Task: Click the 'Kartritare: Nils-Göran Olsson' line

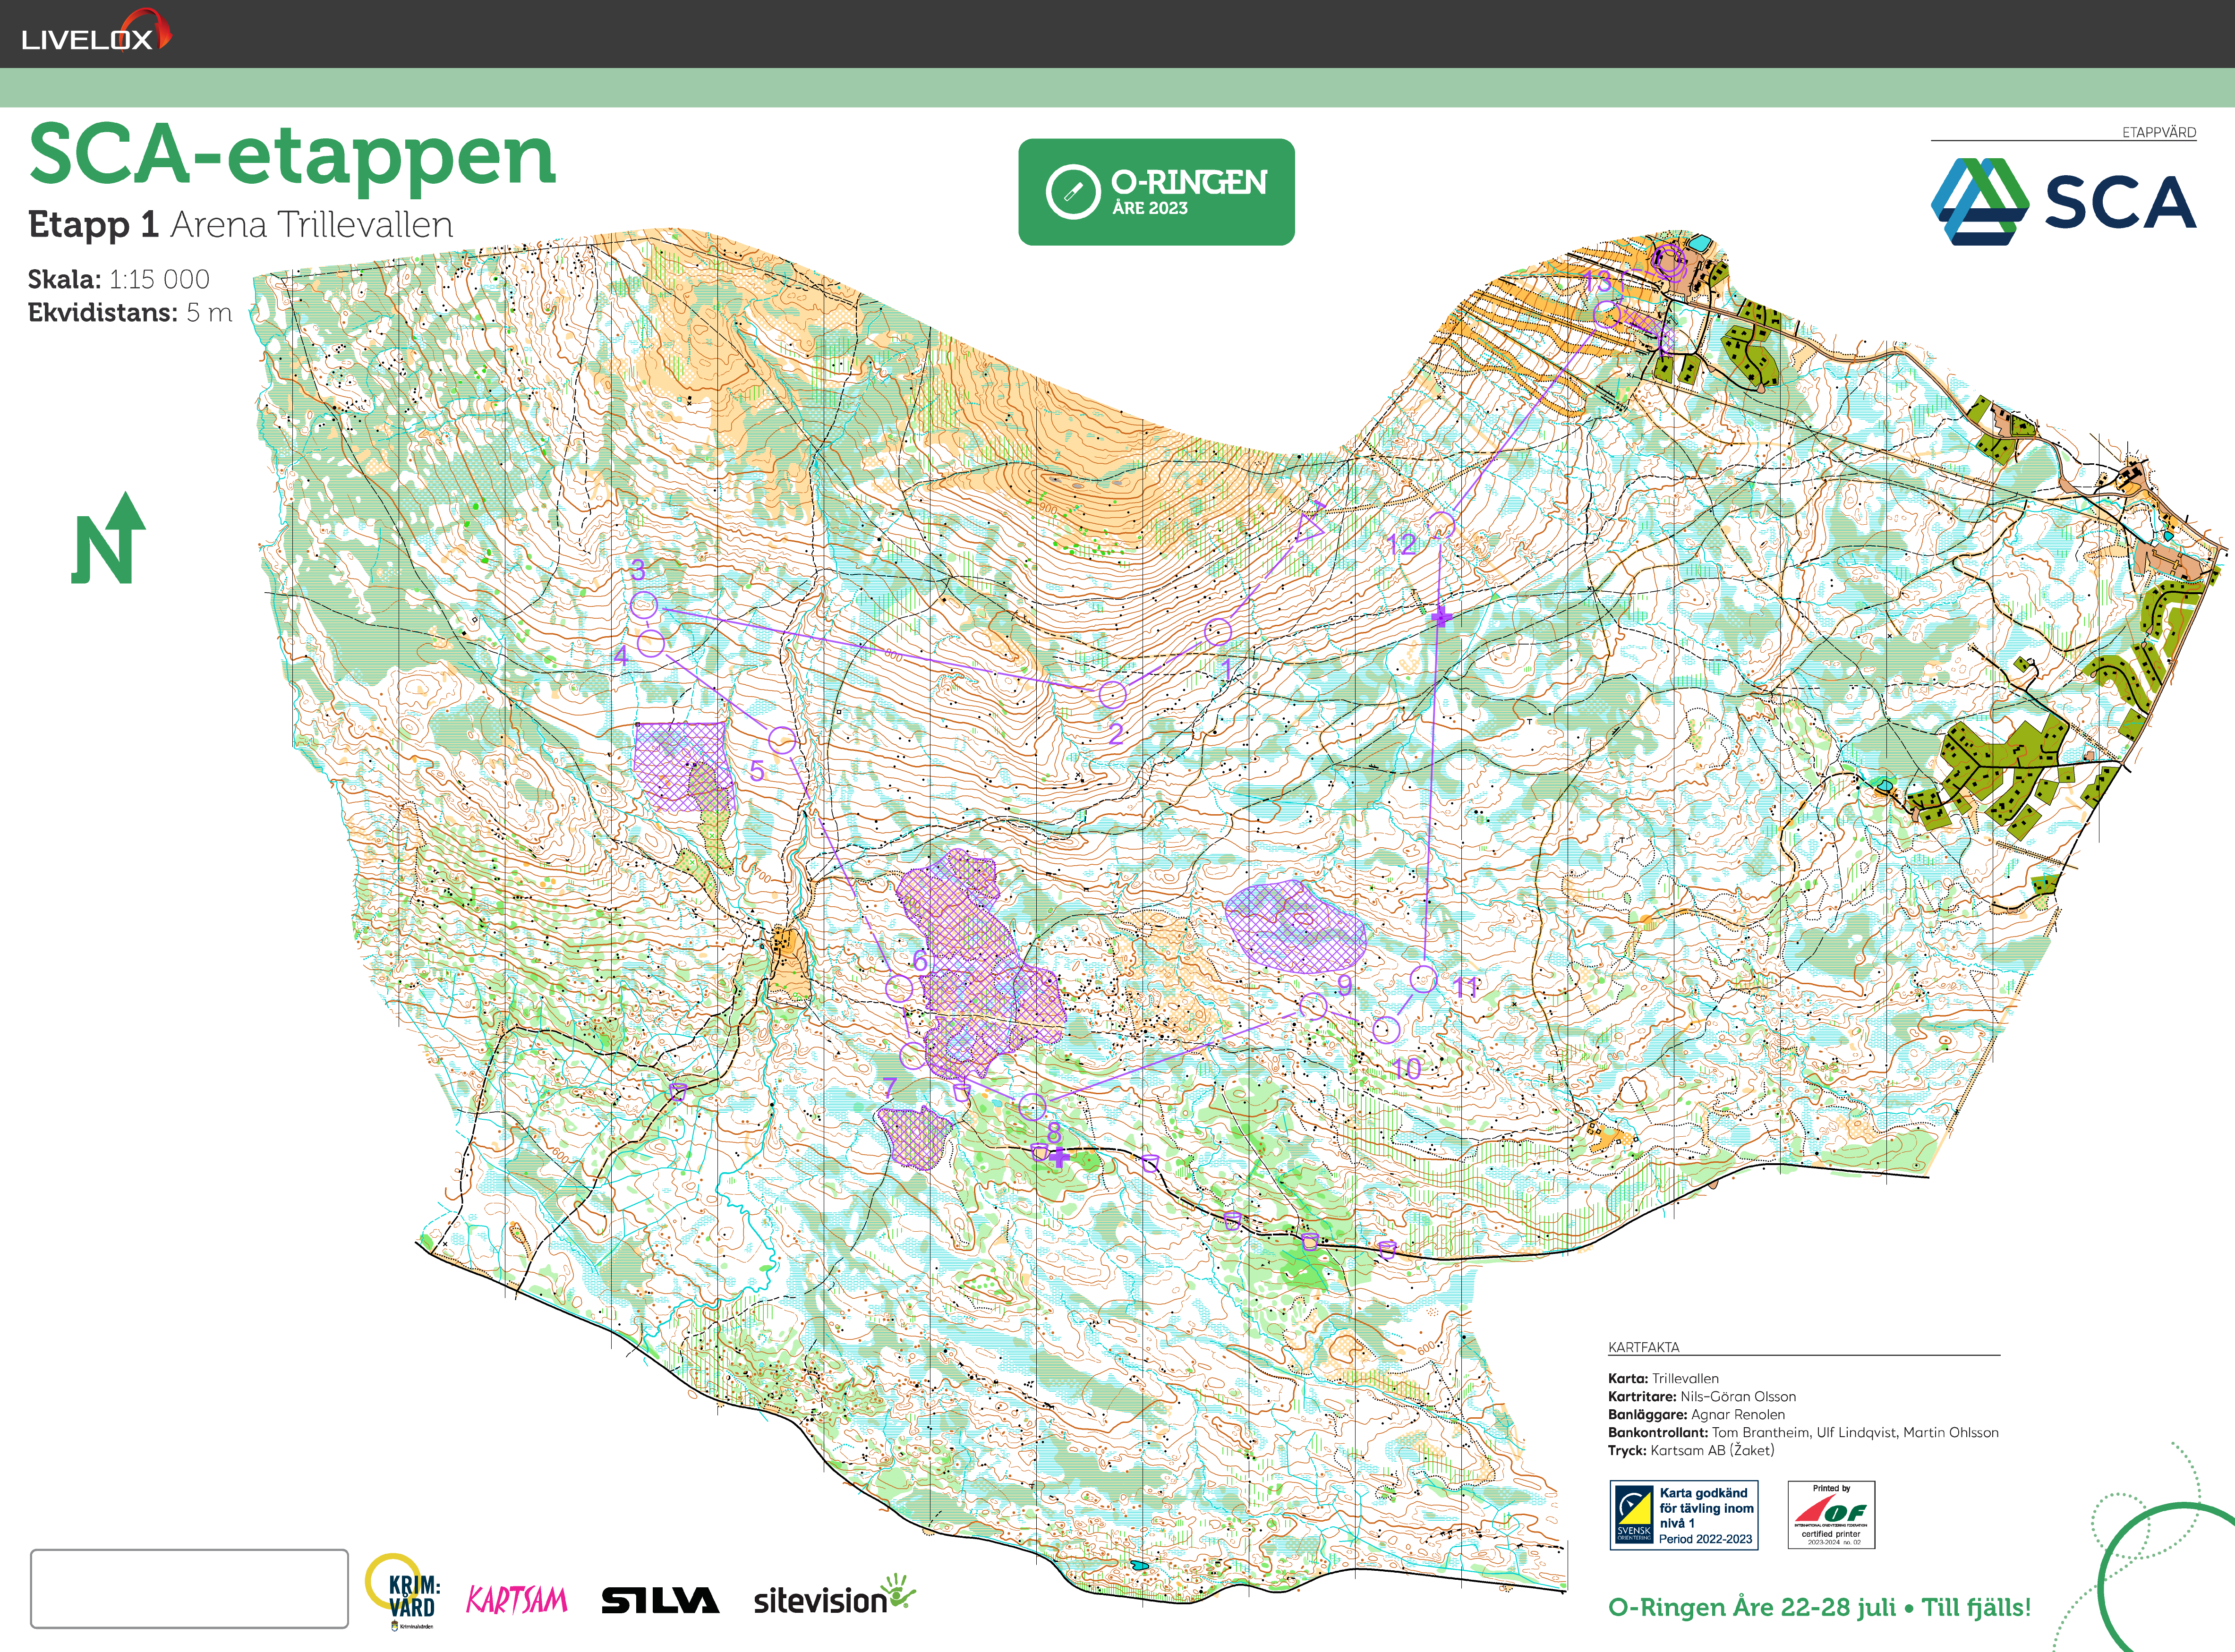Action: pyautogui.click(x=1702, y=1396)
